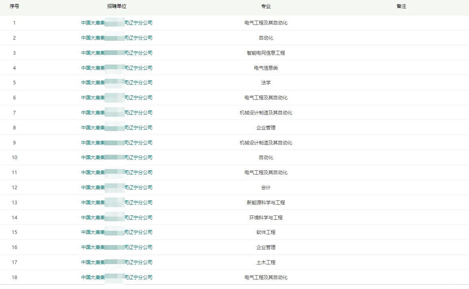Select 智能电网信息工程 major cell
The width and height of the screenshot is (469, 289).
[x=266, y=53]
